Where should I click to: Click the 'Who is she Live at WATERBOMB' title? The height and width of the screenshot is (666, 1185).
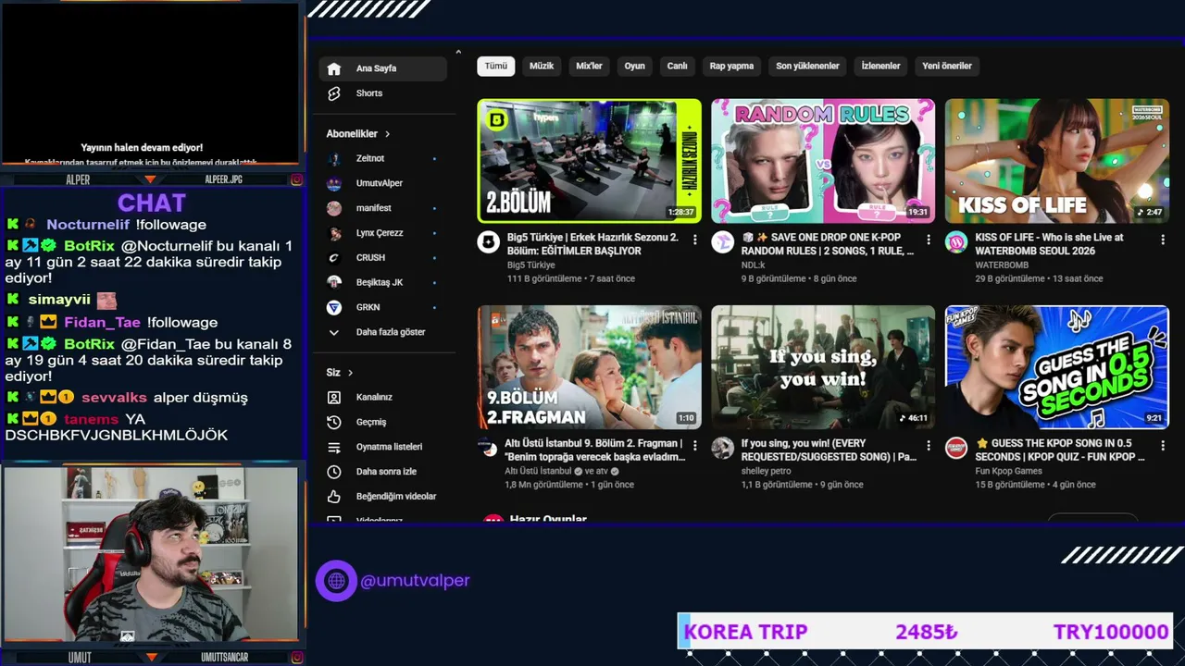pos(1049,244)
